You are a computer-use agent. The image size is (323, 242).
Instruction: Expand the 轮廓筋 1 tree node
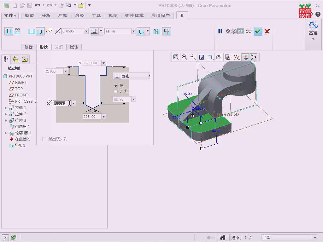[6, 133]
